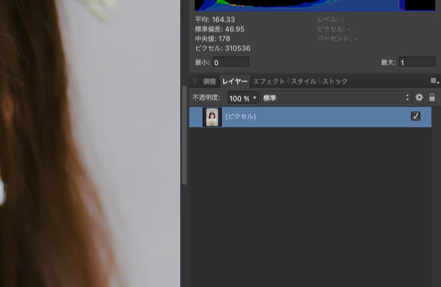Click the padlock icon to lock the layer
Screen dimensions: 441x287
coord(432,98)
